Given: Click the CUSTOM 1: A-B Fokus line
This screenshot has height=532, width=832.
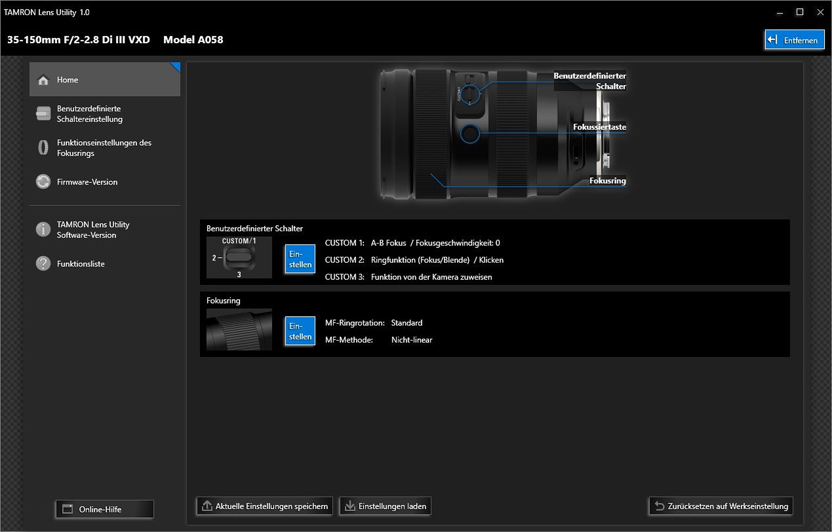Looking at the screenshot, I should coord(412,243).
